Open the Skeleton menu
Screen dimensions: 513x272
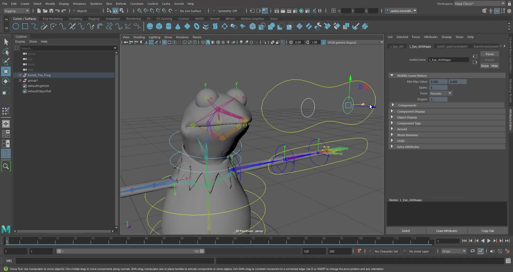tap(96, 4)
